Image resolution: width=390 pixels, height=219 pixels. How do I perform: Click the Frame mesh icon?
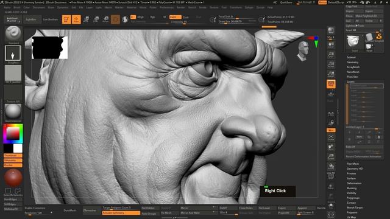pos(331,137)
